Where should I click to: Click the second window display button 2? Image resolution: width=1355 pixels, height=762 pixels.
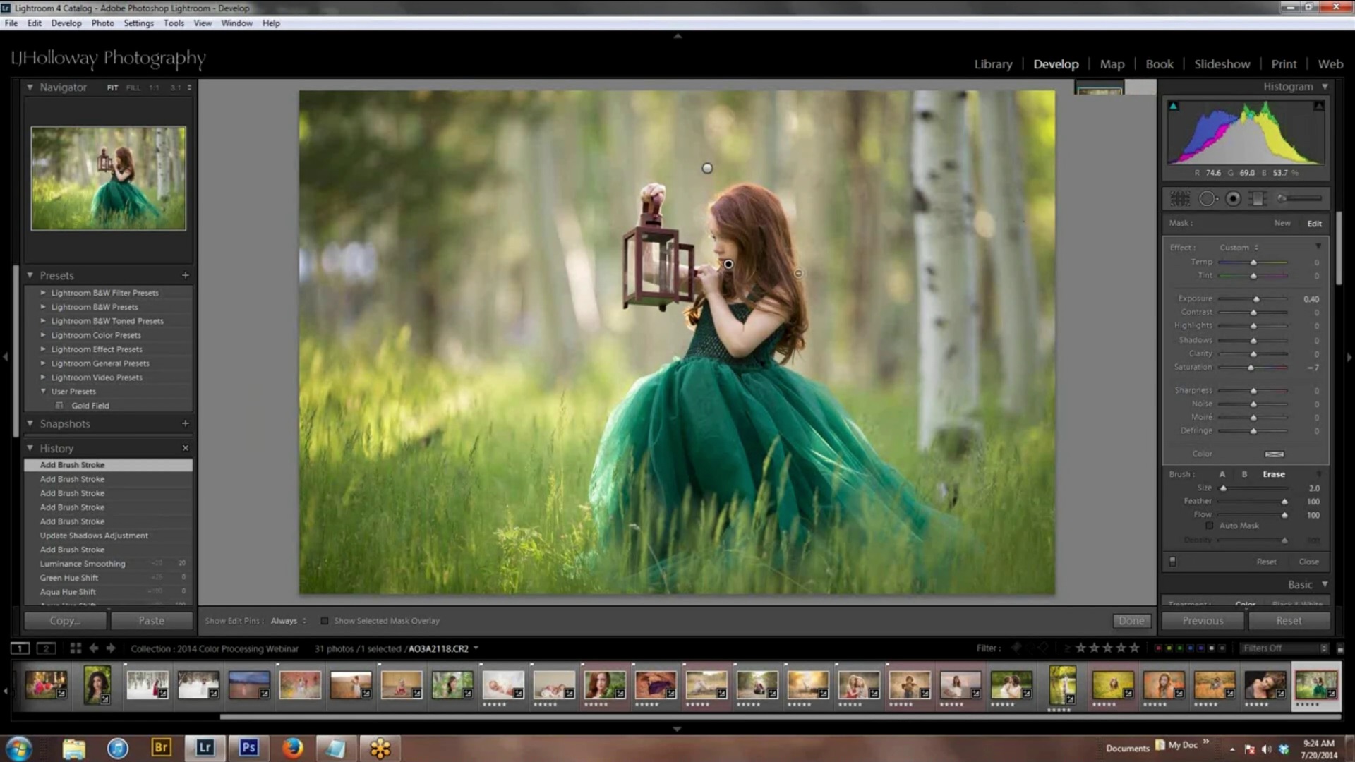pyautogui.click(x=46, y=648)
